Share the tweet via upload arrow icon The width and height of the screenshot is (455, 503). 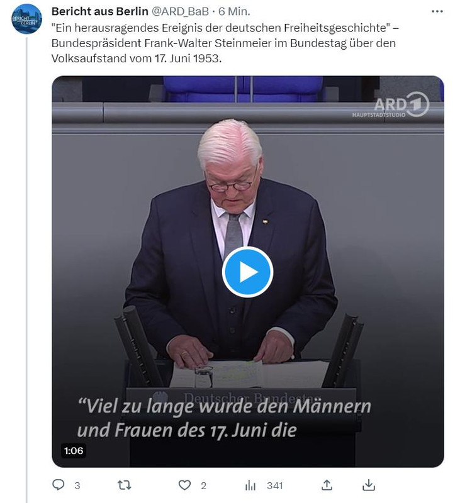pos(327,485)
